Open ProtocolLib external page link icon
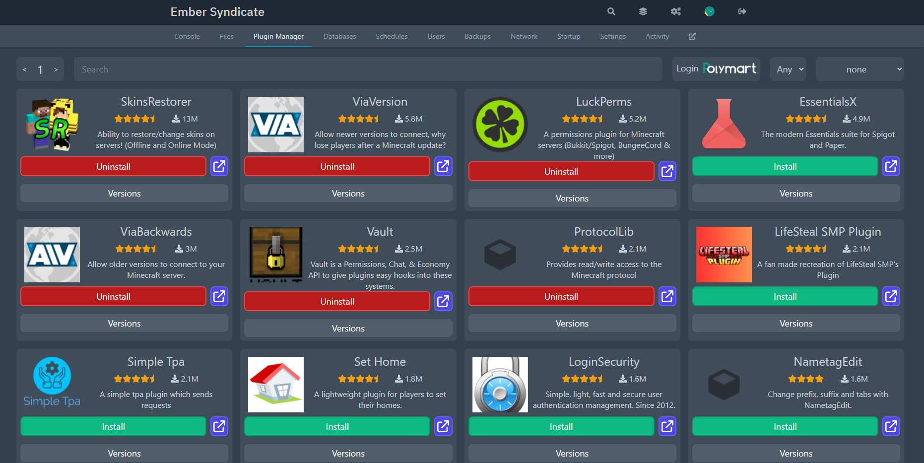This screenshot has width=924, height=463. [667, 296]
